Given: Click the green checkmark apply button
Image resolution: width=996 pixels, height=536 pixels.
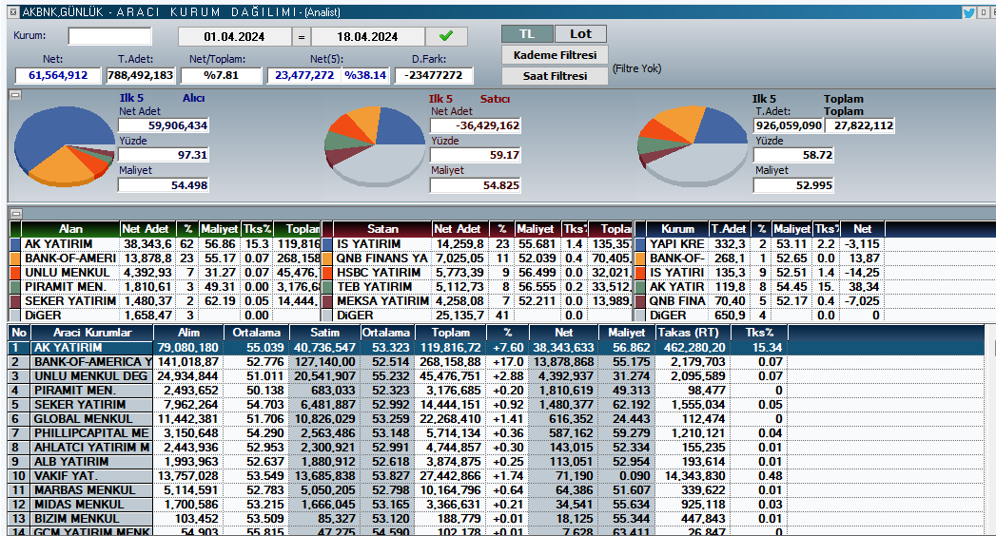Looking at the screenshot, I should pos(446,36).
